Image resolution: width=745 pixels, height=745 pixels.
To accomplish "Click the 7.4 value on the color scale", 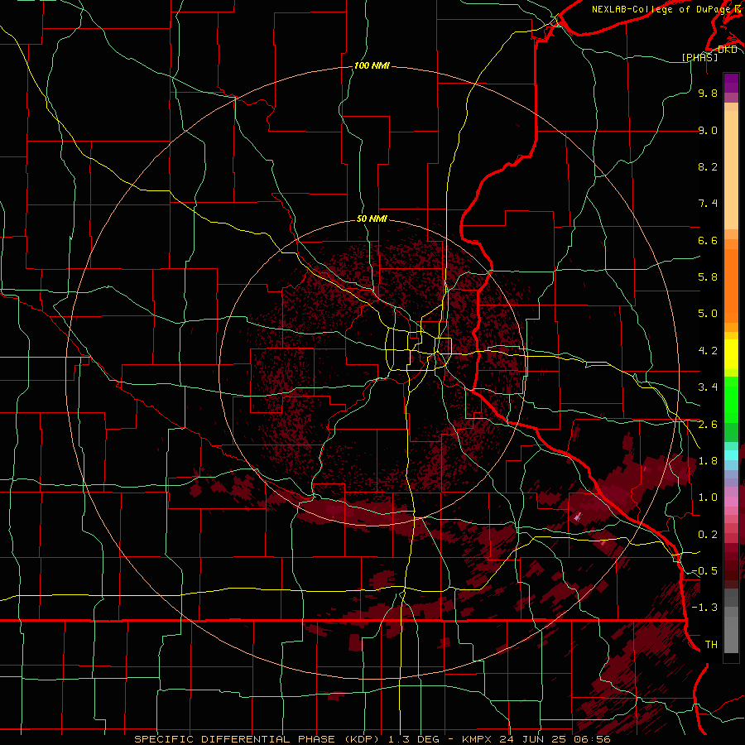I will pyautogui.click(x=708, y=204).
